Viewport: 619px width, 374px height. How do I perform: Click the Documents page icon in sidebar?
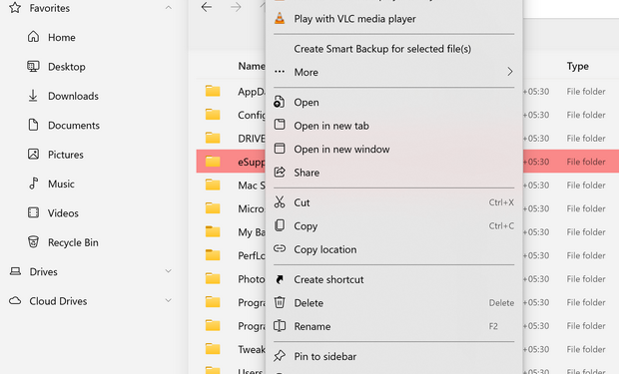click(x=33, y=125)
